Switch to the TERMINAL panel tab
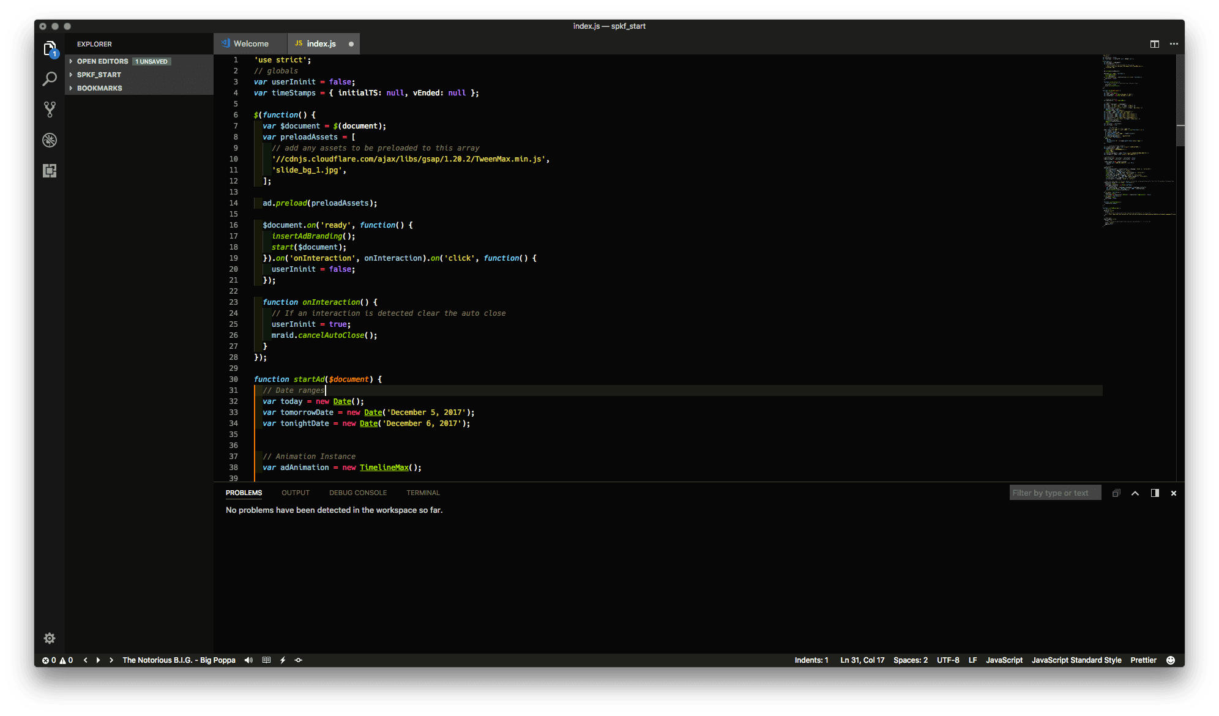Screen dimensions: 1219x716 [423, 493]
